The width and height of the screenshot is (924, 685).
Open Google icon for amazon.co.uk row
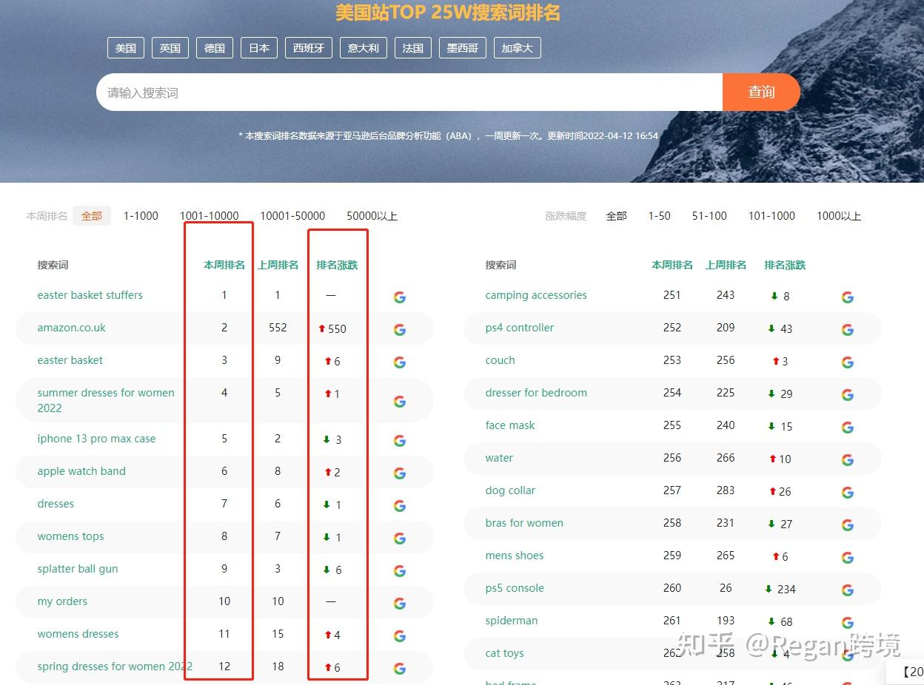[x=400, y=330]
